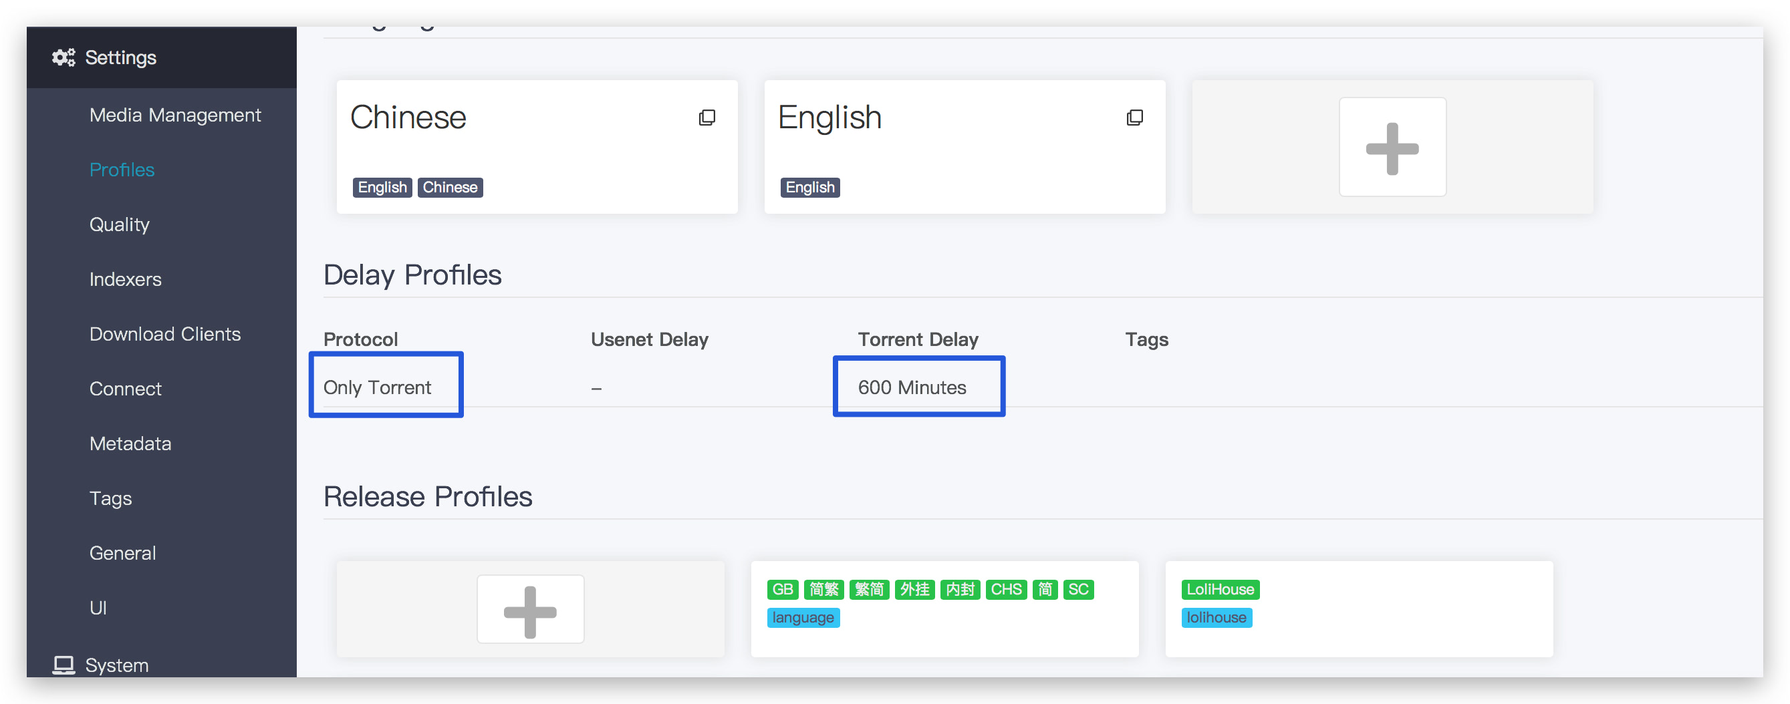Click the Protocol column header

click(360, 339)
